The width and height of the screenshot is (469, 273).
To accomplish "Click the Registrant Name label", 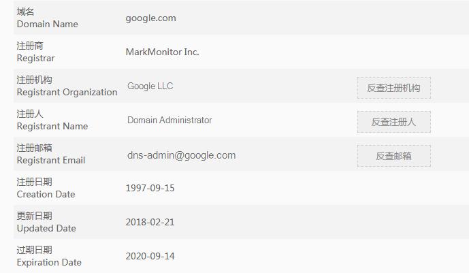I will (52, 127).
